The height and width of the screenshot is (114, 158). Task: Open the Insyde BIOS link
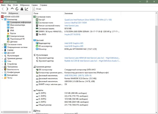72,35
